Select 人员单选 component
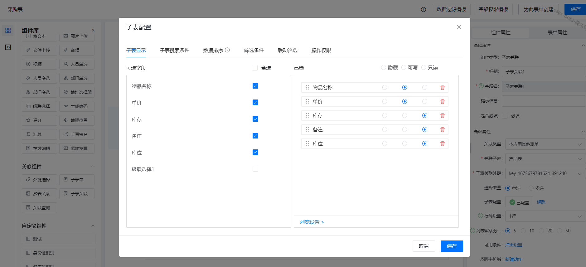 pyautogui.click(x=77, y=64)
